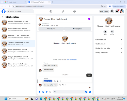React to the 8087792112 message

55,81
